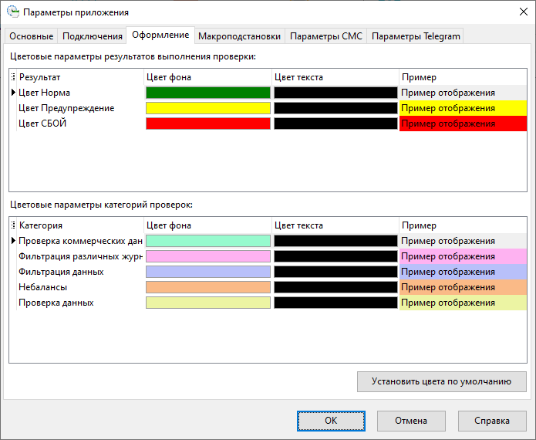Image resolution: width=536 pixels, height=440 pixels.
Task: Click the application icon in title bar
Action: pos(13,12)
